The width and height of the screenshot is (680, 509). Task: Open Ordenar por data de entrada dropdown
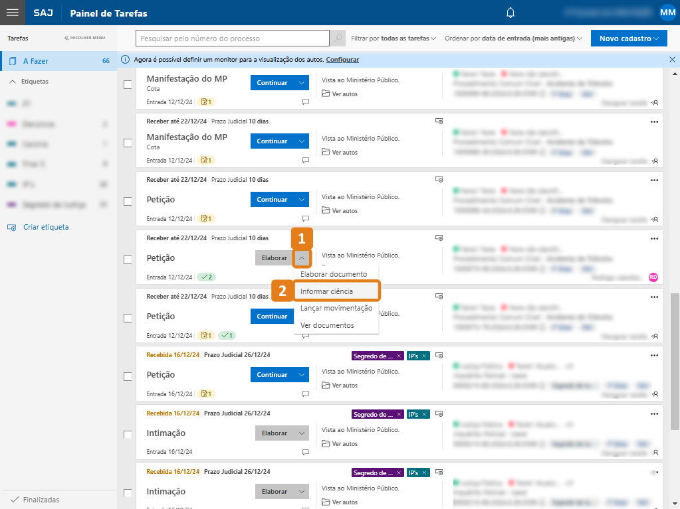pos(513,38)
